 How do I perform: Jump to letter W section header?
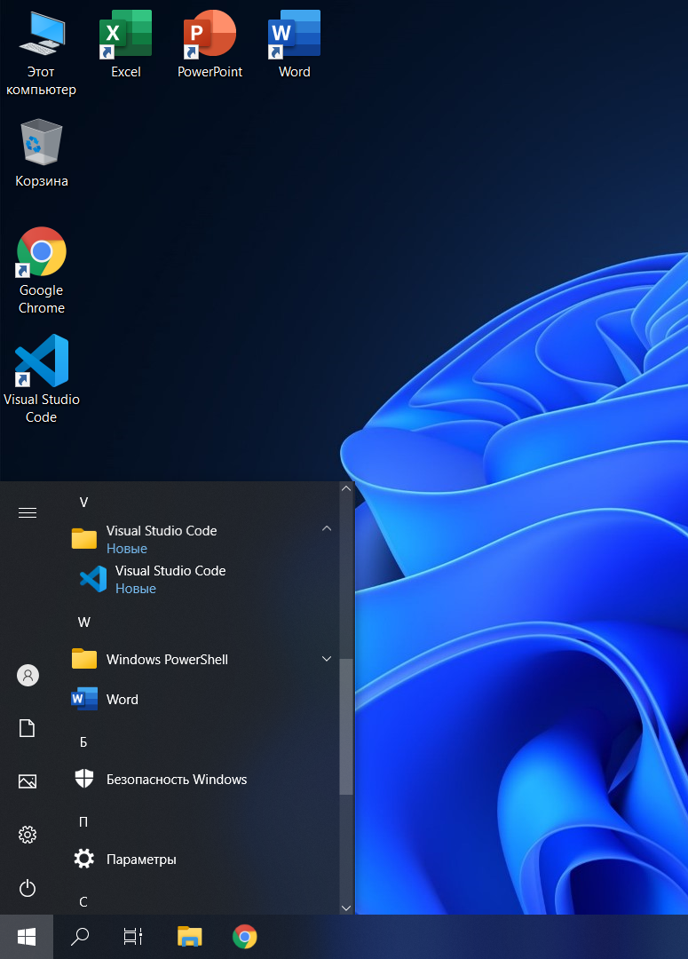point(84,622)
